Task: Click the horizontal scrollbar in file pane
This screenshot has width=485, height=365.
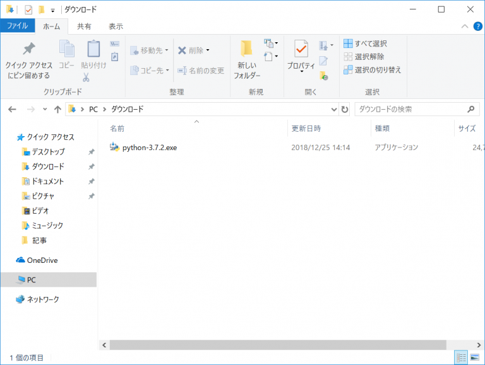Action: pos(278,345)
